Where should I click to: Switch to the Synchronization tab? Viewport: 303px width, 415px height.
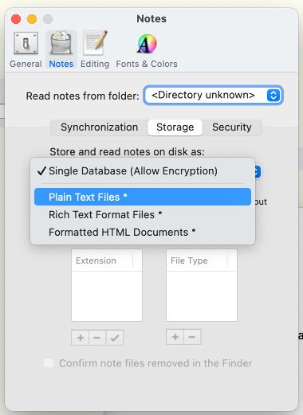coord(100,127)
